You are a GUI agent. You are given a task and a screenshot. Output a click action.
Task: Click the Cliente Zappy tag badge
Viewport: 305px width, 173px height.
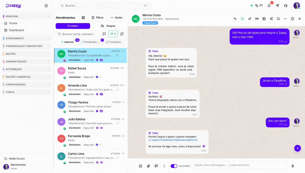150,23
